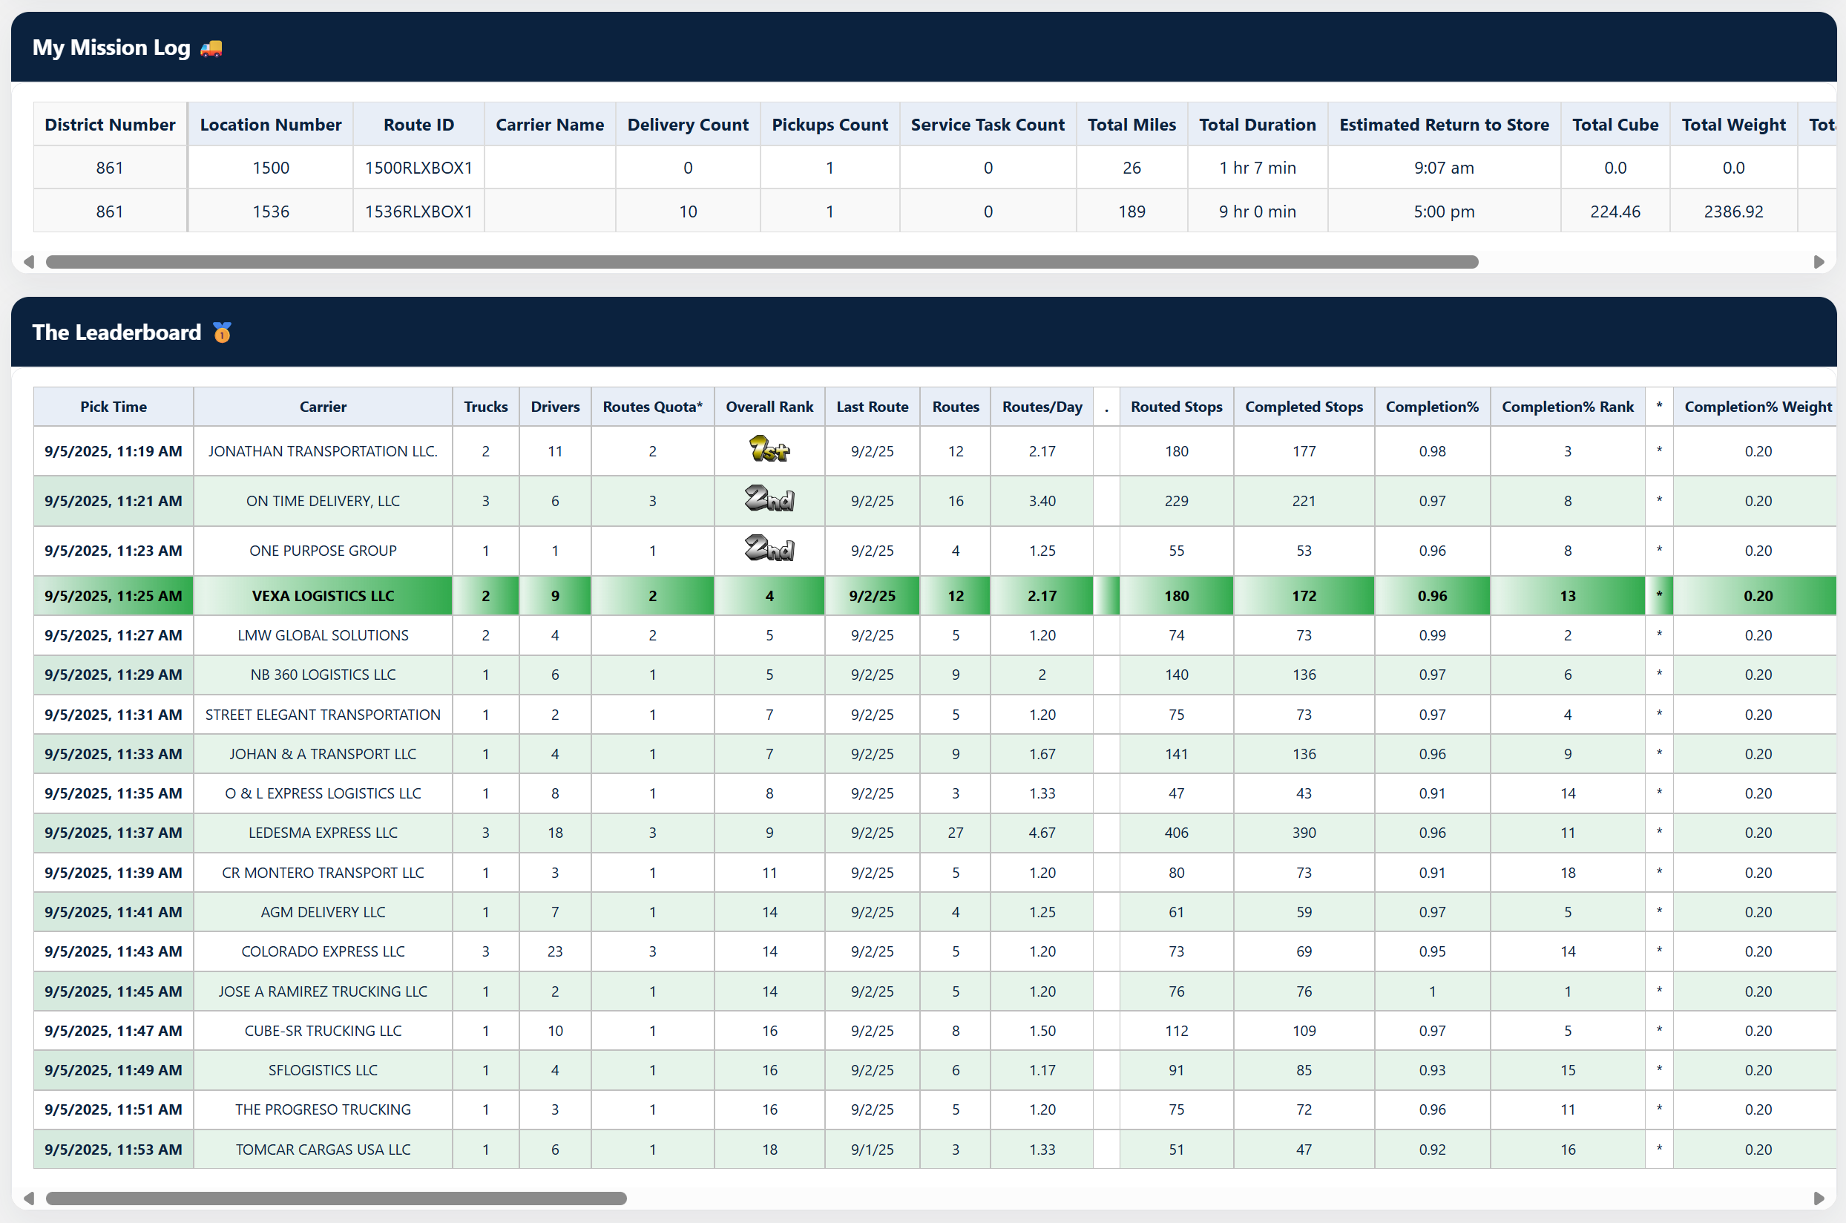Viewport: 1846px width, 1223px height.
Task: Click the Completion% Rank column header
Action: point(1567,407)
